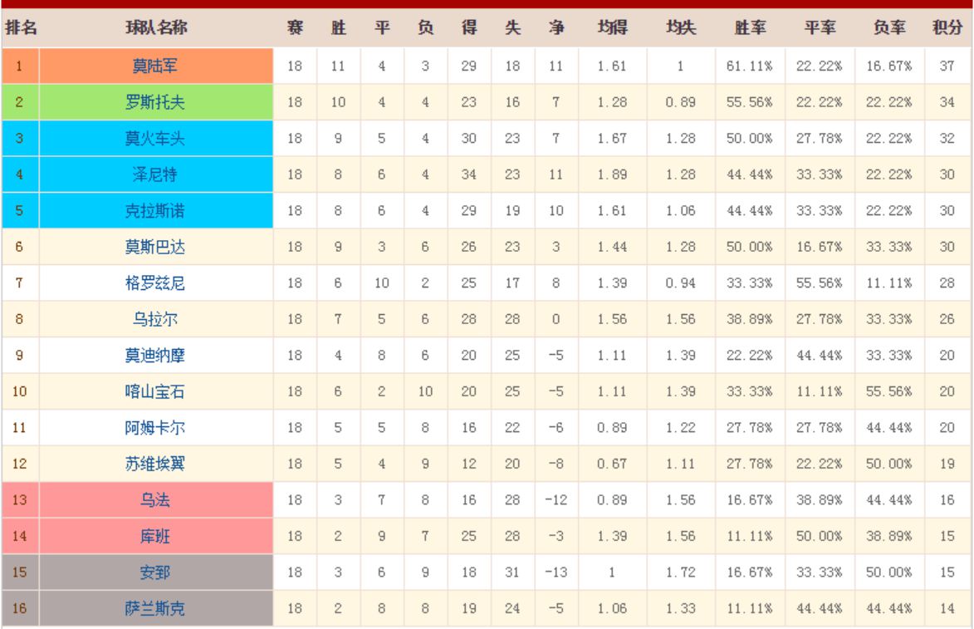Click the 球队名称 column header
Viewport: 974px width, 629px height.
[155, 28]
